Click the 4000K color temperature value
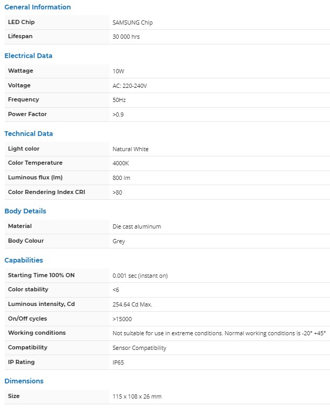The width and height of the screenshot is (330, 409). [x=121, y=163]
